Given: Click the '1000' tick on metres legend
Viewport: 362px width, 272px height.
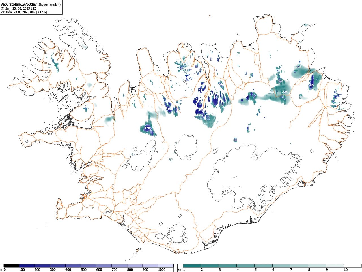Looking at the screenshot, I should tap(162, 270).
